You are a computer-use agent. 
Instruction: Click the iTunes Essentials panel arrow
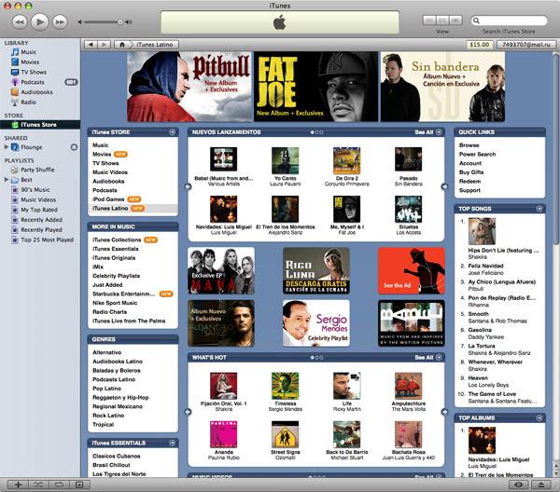coord(172,443)
